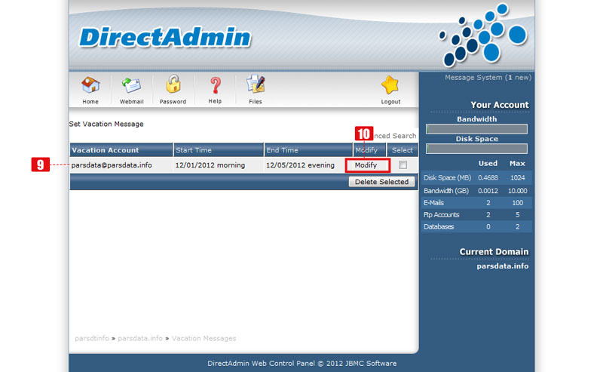This screenshot has width=603, height=372.
Task: Click the Databases stats row
Action: click(476, 227)
